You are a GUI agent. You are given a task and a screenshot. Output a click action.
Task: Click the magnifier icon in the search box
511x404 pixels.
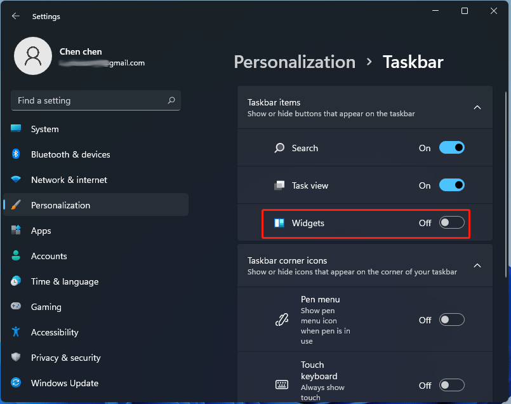(171, 100)
